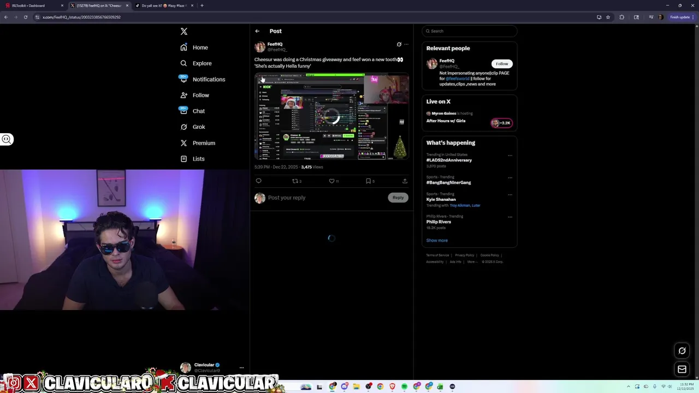The height and width of the screenshot is (393, 699).
Task: Bookmark the post
Action: tap(369, 181)
